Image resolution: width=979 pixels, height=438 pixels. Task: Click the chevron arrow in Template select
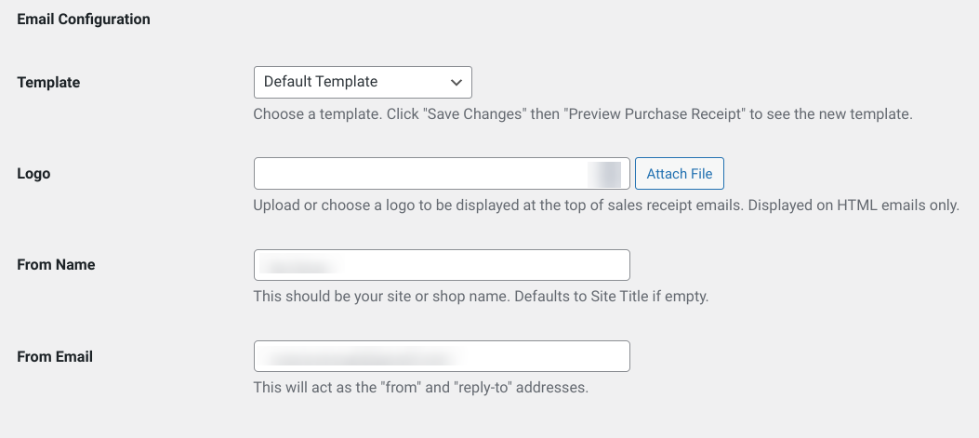(456, 83)
